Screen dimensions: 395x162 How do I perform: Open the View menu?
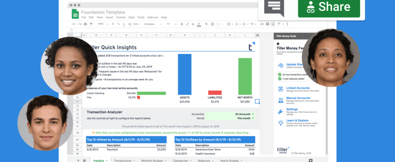click(x=100, y=18)
